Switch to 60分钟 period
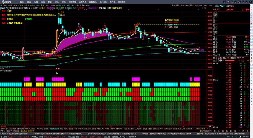Viewport: 253px width, 138px height. tap(33, 5)
